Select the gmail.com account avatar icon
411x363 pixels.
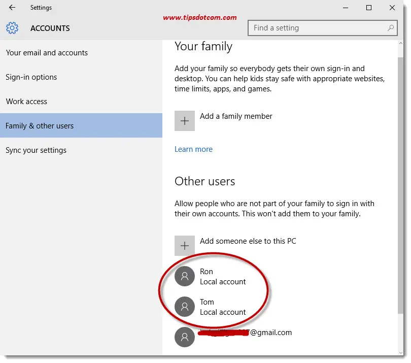coord(185,337)
